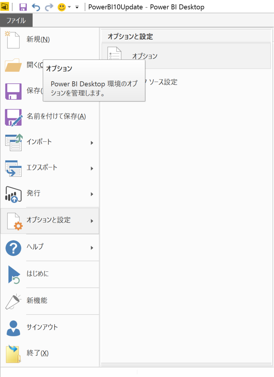Image resolution: width=274 pixels, height=377 pixels.
Task: Open ソース設定 in the submenu panel
Action: [163, 82]
